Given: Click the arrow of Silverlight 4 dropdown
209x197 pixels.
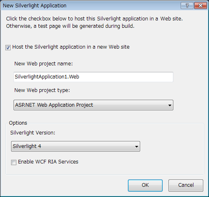Looking at the screenshot, I should point(136,147).
